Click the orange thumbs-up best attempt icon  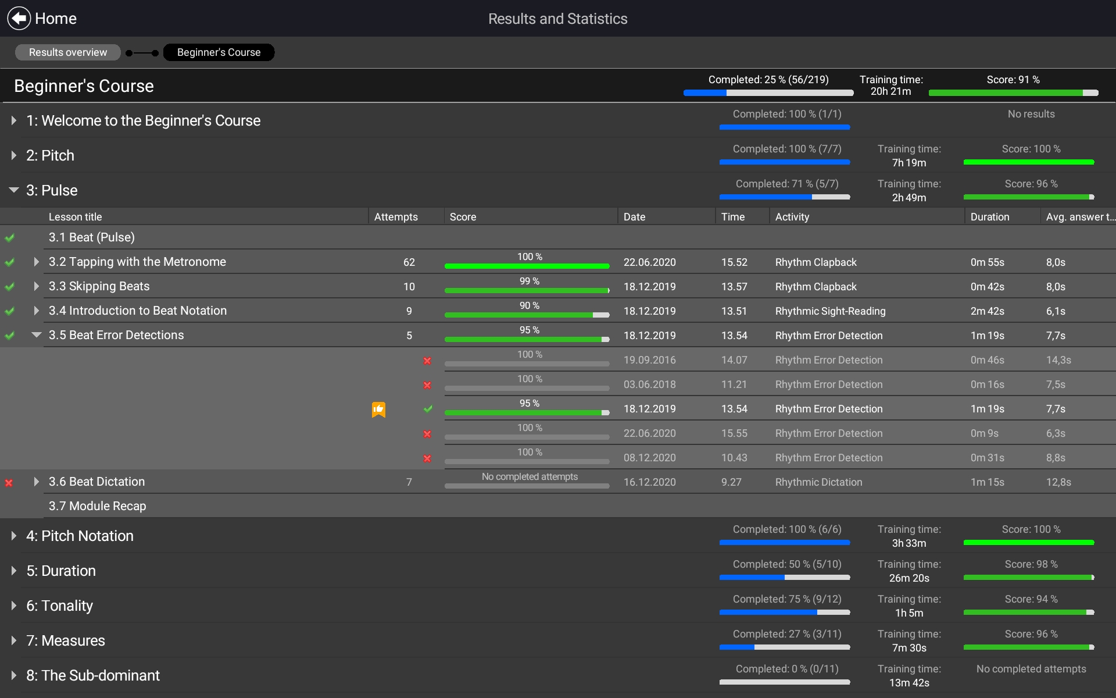click(x=378, y=409)
